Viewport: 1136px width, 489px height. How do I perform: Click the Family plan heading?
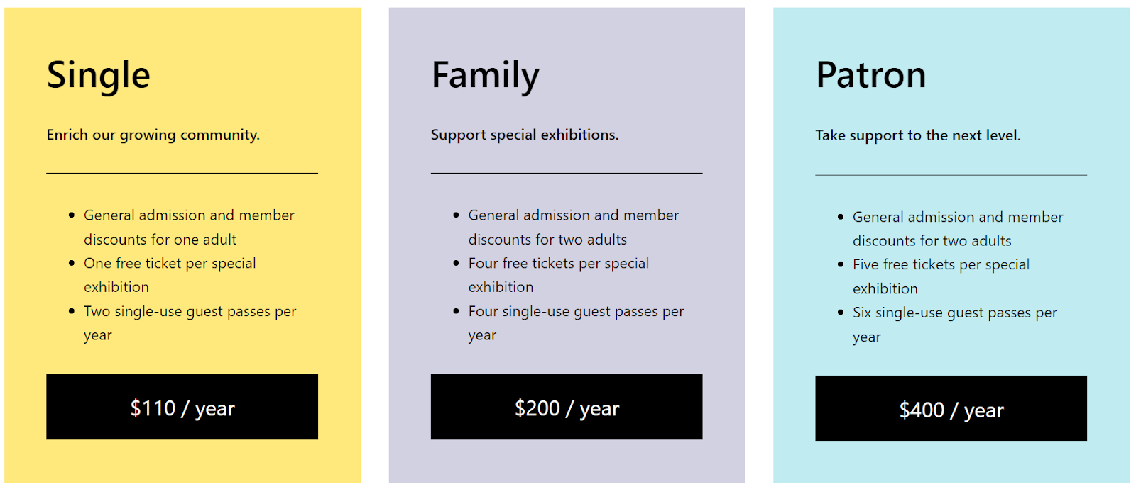click(x=485, y=75)
